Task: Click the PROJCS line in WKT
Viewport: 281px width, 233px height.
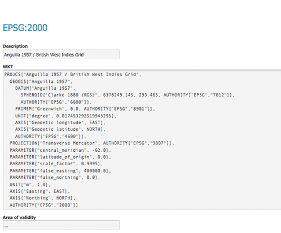Action: [x=73, y=74]
